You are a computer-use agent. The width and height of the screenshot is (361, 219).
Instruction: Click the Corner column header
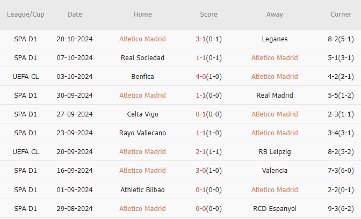(x=341, y=14)
